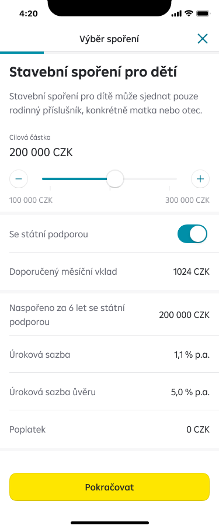219x529 pixels.
Task: Click the slider thumb handle
Action: (115, 179)
